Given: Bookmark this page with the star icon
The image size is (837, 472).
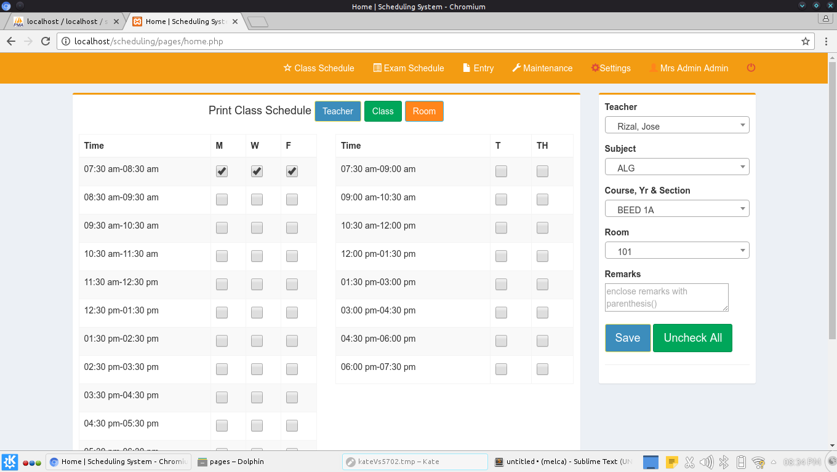Looking at the screenshot, I should [805, 41].
